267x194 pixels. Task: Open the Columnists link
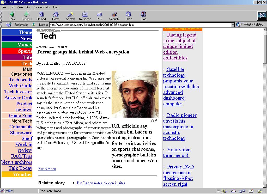[21, 127]
